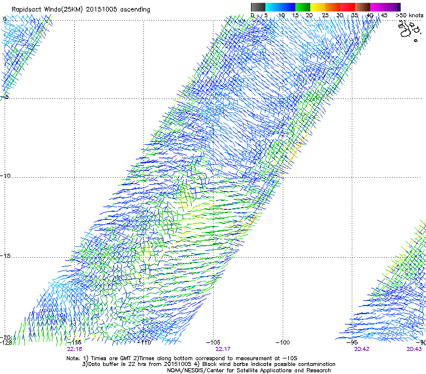Select the orange 25–30 knots legend swatch

pos(333,7)
